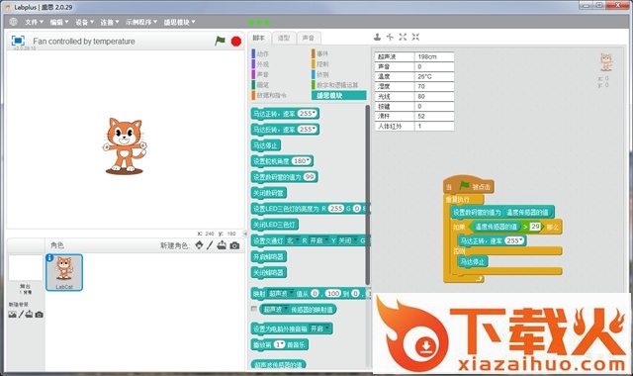Open the 示例程序 (Examples) menu
The width and height of the screenshot is (633, 376).
(x=141, y=22)
